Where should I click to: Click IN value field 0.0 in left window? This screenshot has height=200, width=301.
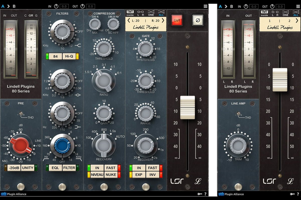(x=64, y=6)
